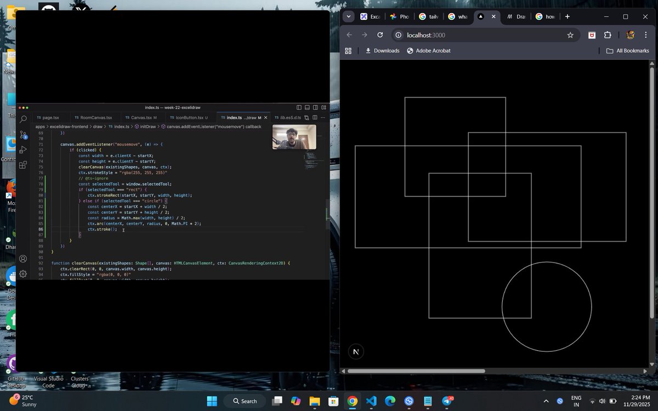Open the Manage gear in the editor sidebar
This screenshot has height=411, width=658.
point(23,274)
